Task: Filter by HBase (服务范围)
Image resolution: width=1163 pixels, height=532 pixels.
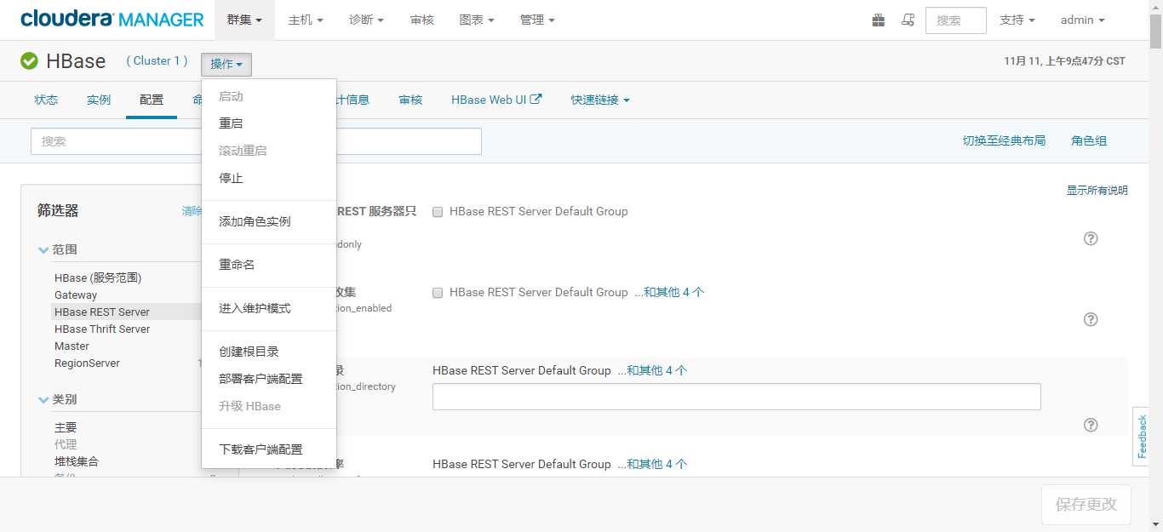Action: (x=98, y=277)
